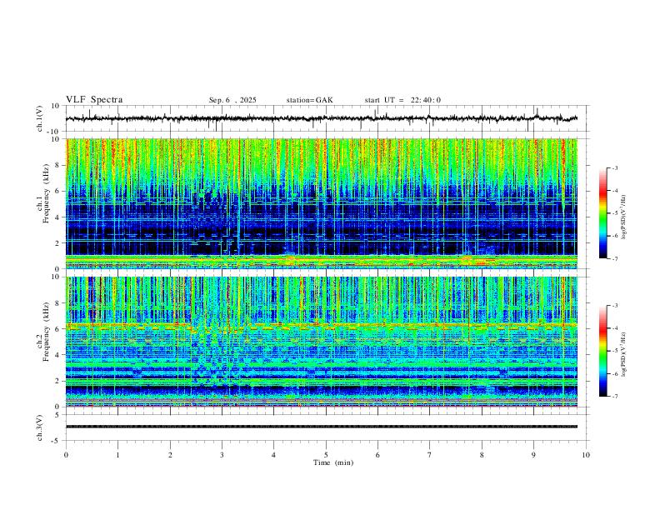
Task: Click the "5" tick on ch.3 voltage axis
Action: point(58,414)
